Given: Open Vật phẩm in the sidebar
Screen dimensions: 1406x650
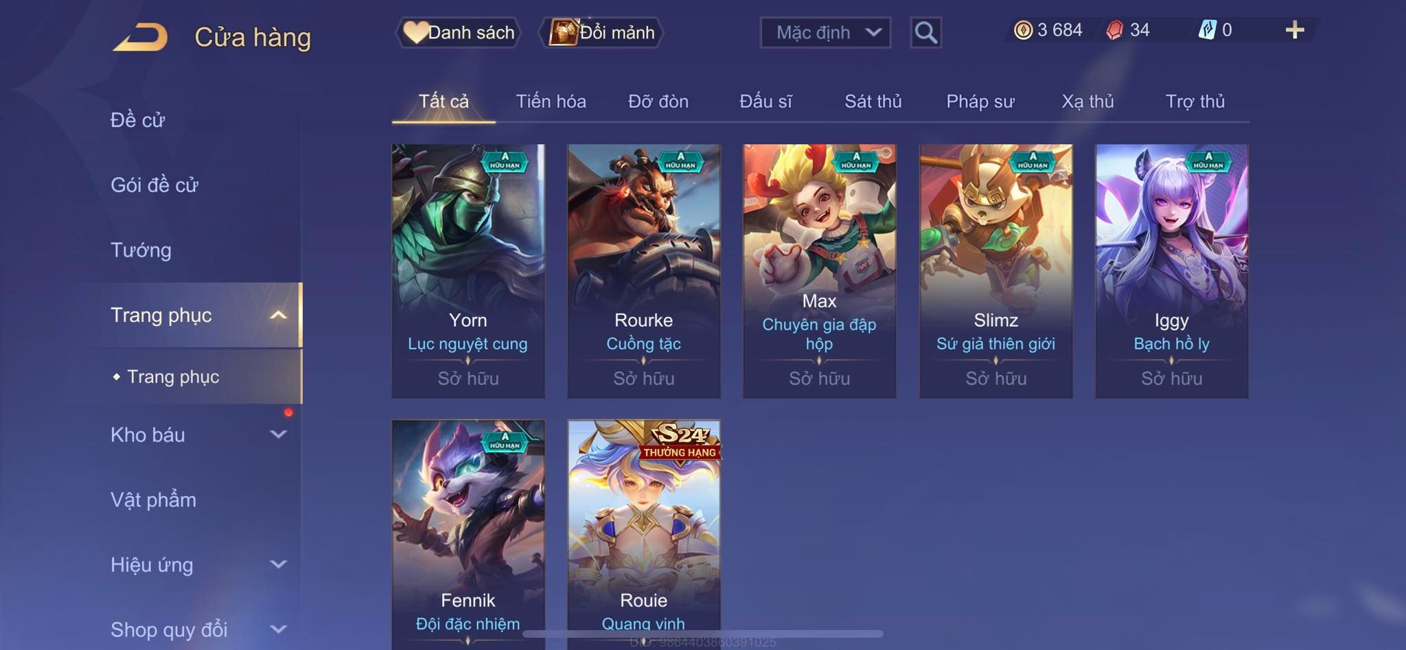Looking at the screenshot, I should [153, 500].
